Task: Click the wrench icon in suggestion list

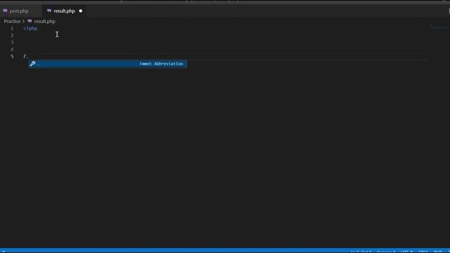Action: 32,64
